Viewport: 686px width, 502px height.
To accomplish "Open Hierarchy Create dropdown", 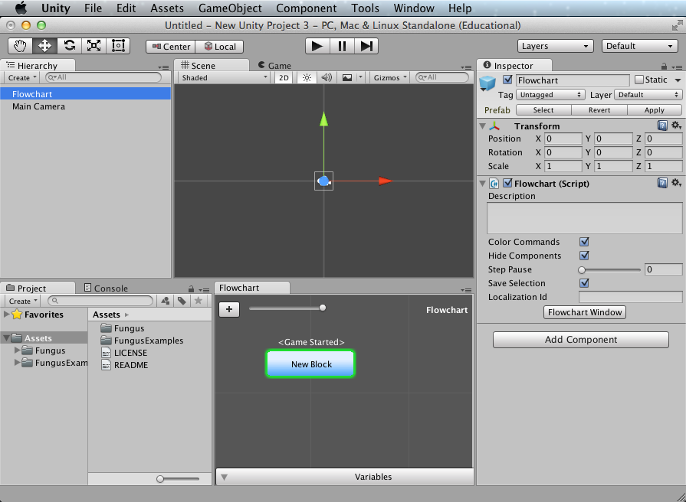I will [x=23, y=78].
